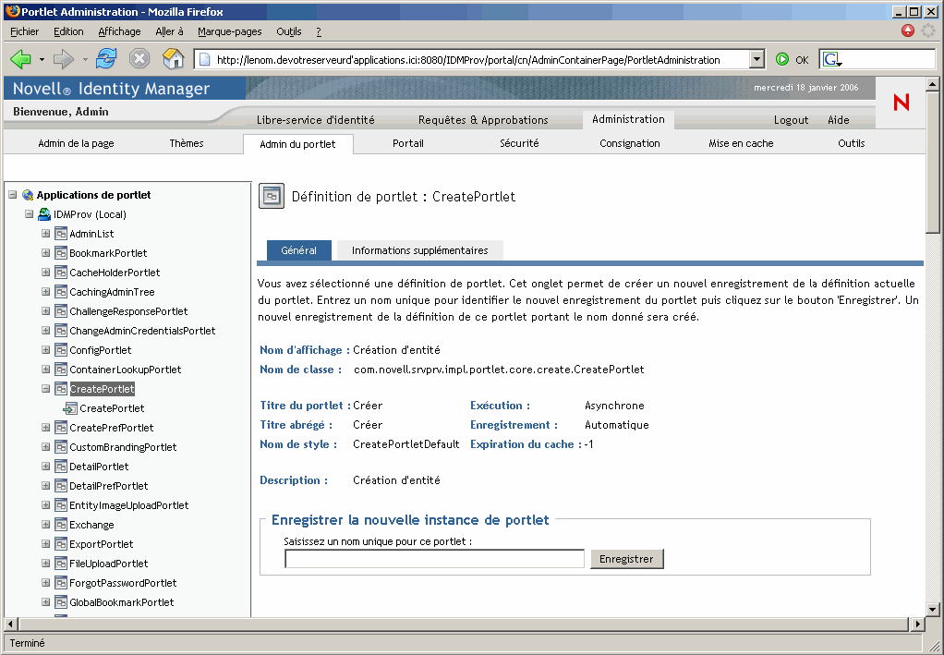
Task: Select EntityImageUploadPortlet in the tree
Action: pyautogui.click(x=128, y=505)
